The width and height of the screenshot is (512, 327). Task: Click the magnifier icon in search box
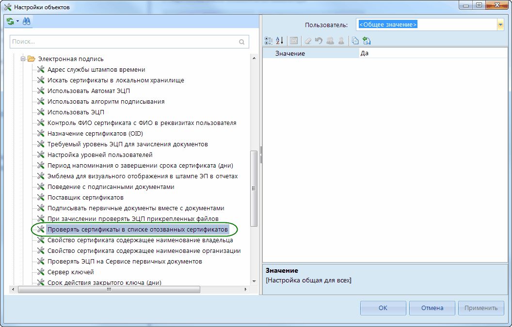242,42
